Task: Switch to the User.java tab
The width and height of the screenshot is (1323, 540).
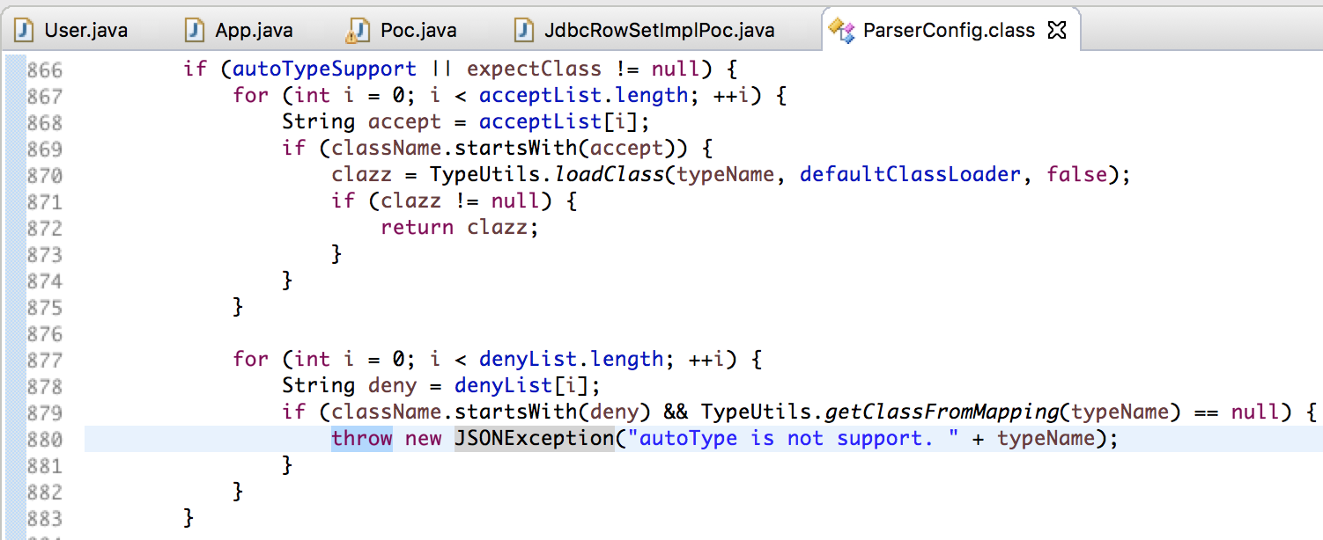Action: (73, 30)
